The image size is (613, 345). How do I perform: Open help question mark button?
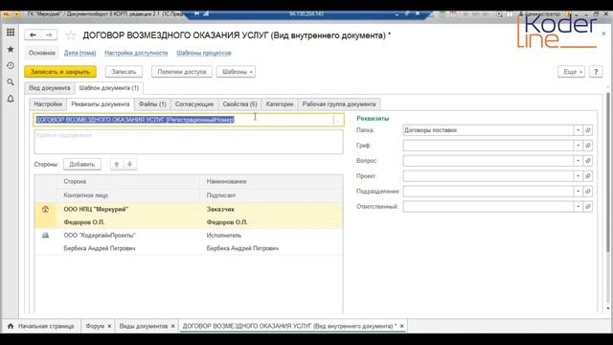(x=596, y=72)
